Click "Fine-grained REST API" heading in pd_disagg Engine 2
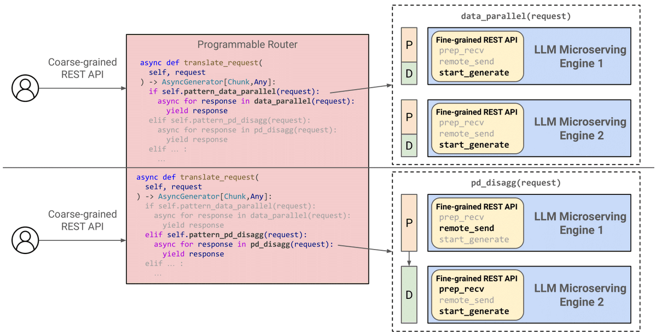This screenshot has width=656, height=335. (x=477, y=278)
